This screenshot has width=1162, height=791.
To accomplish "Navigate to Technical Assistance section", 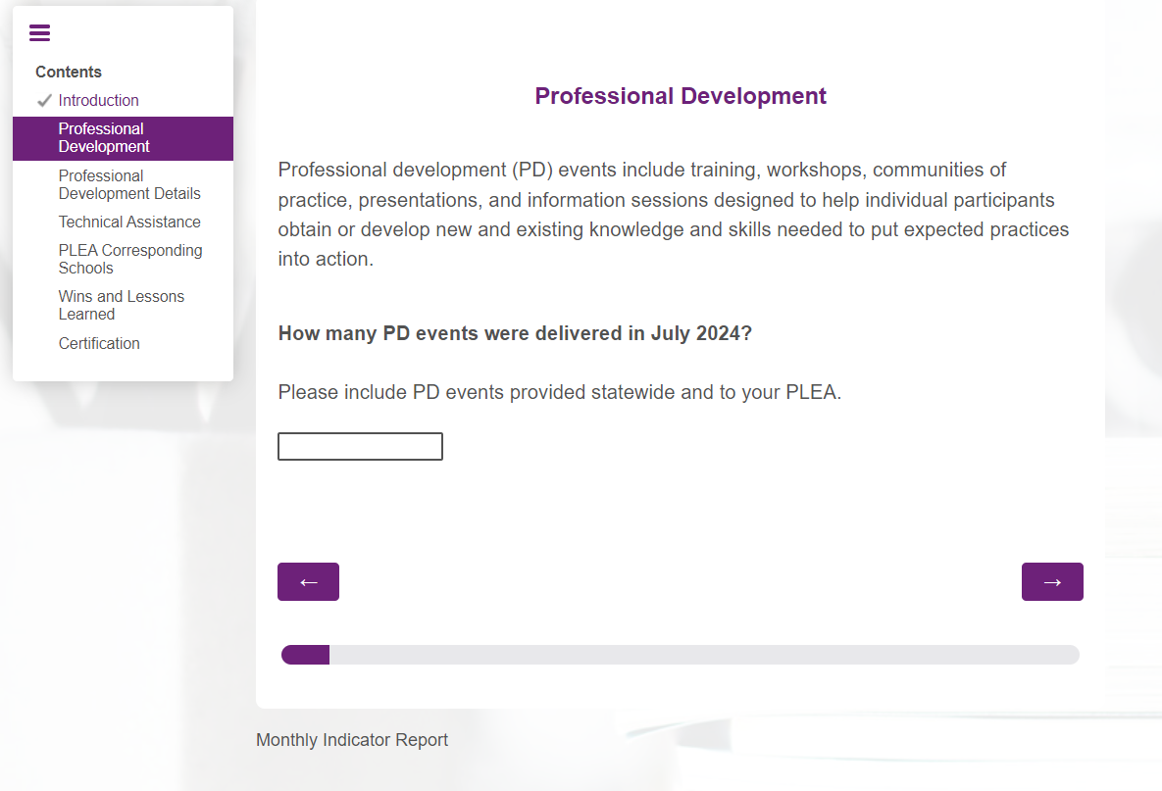I will [129, 222].
